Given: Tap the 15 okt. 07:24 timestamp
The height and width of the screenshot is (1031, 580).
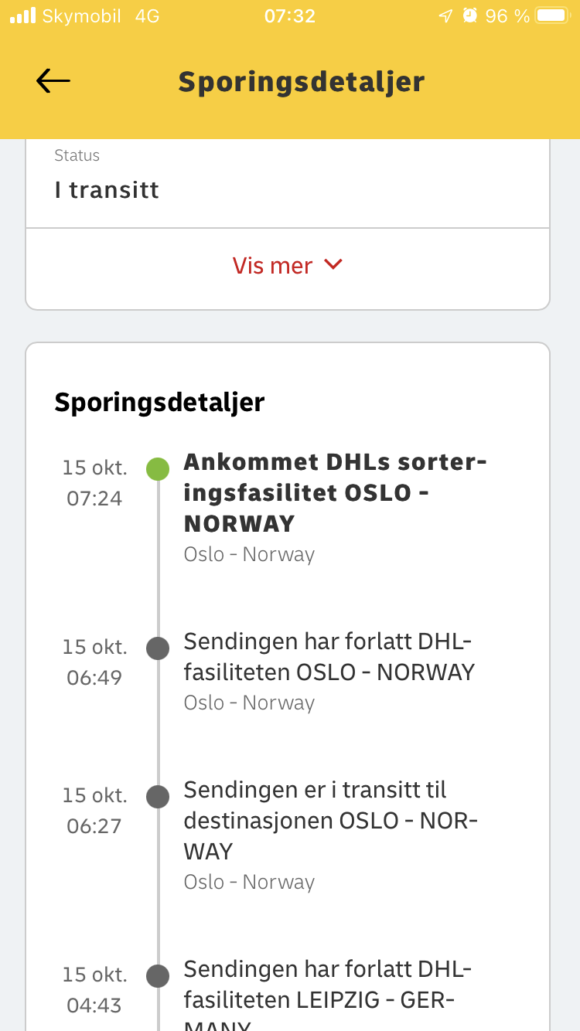Looking at the screenshot, I should click(94, 483).
